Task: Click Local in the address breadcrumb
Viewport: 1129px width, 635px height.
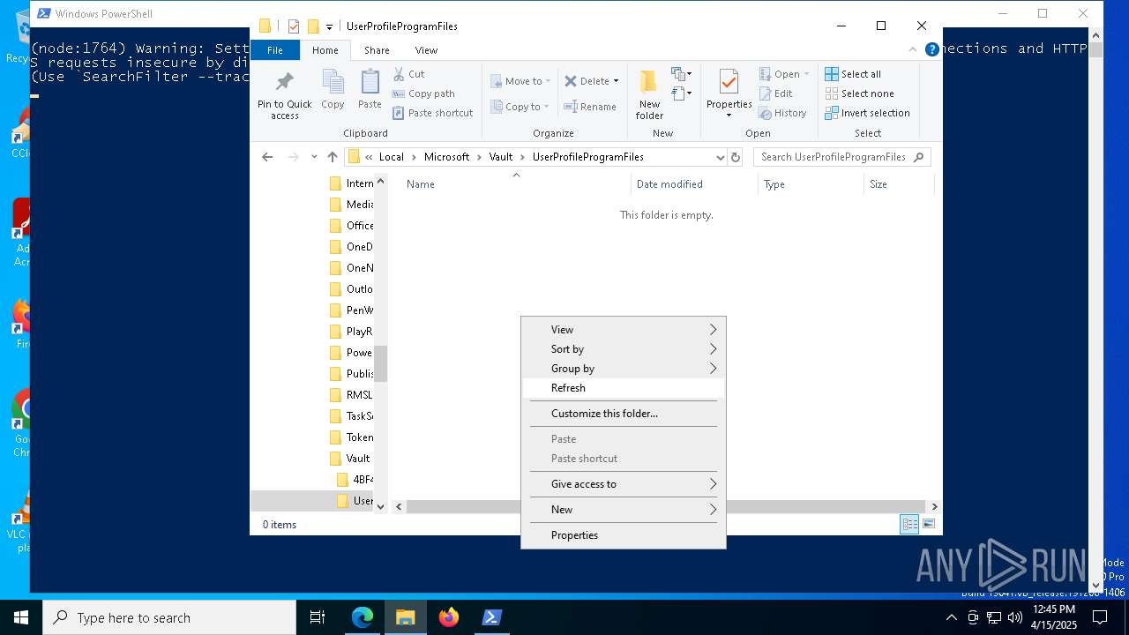Action: click(391, 157)
